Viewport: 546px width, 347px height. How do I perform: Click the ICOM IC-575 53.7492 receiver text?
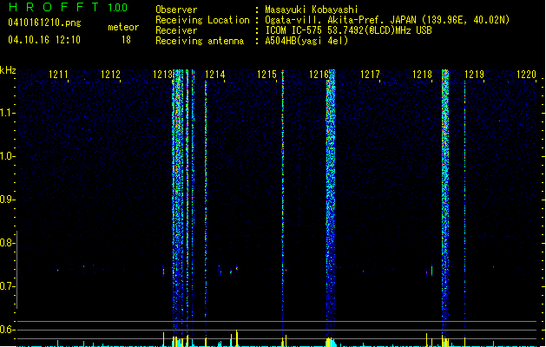click(348, 30)
